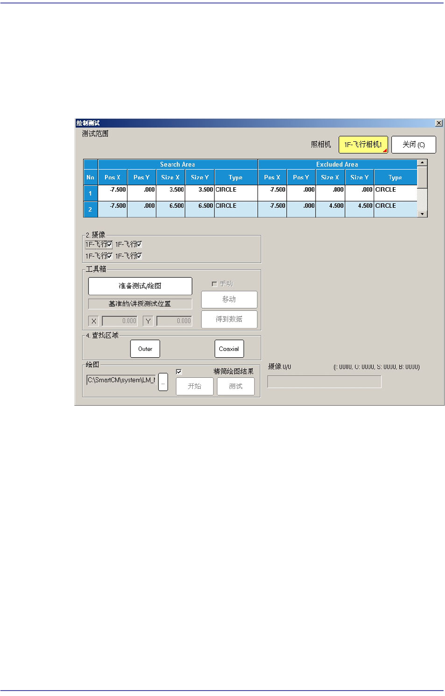Click Excluded Area Pos X cell in row 1
Screen dimensions: 445x696
tap(273, 193)
